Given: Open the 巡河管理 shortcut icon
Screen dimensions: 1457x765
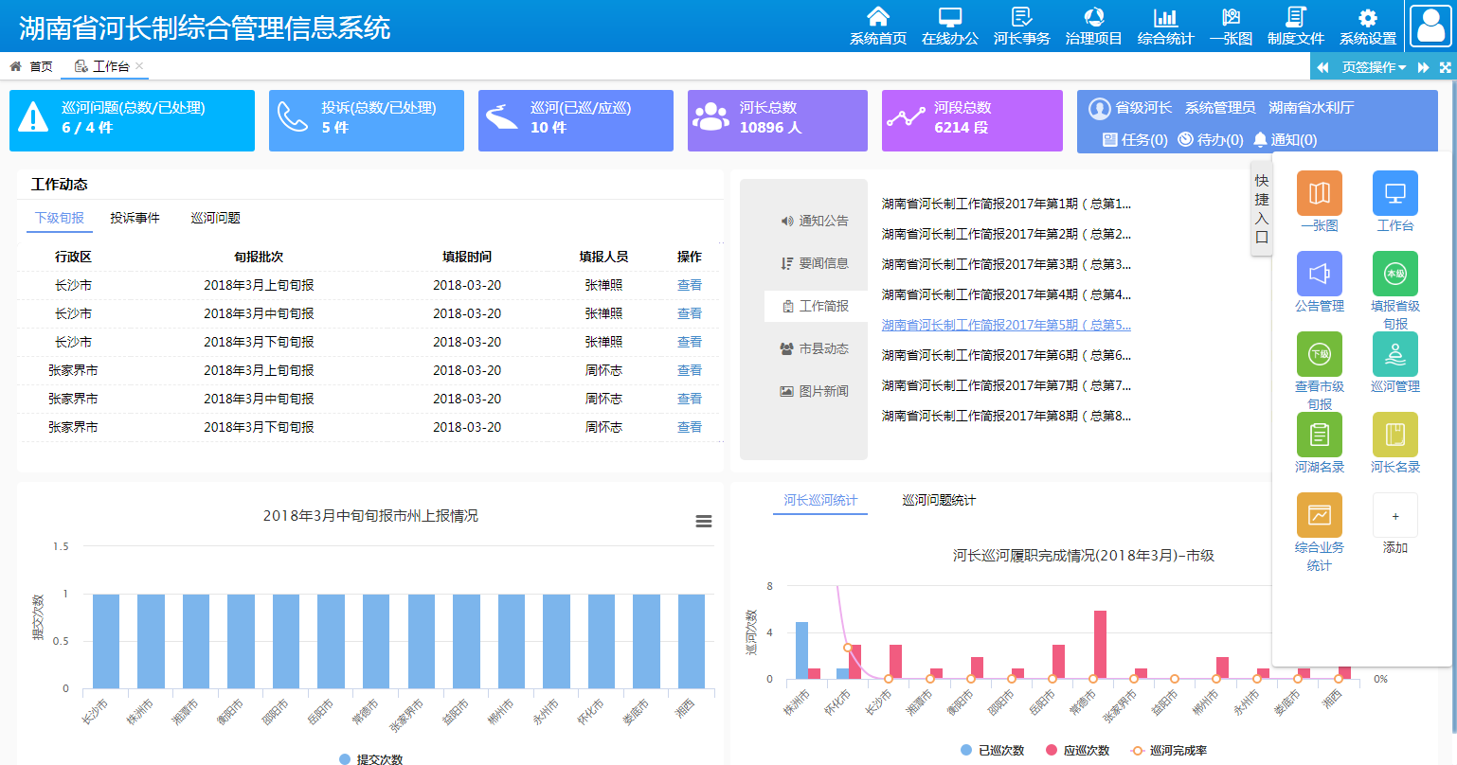Looking at the screenshot, I should click(1394, 355).
